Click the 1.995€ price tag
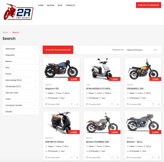This screenshot has height=162, width=164. click(114, 79)
